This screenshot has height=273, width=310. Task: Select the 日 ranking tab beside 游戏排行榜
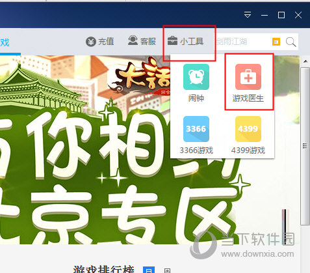(149, 270)
